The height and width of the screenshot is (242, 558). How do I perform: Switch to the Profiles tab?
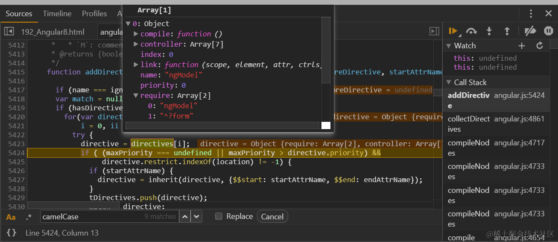[x=94, y=14]
